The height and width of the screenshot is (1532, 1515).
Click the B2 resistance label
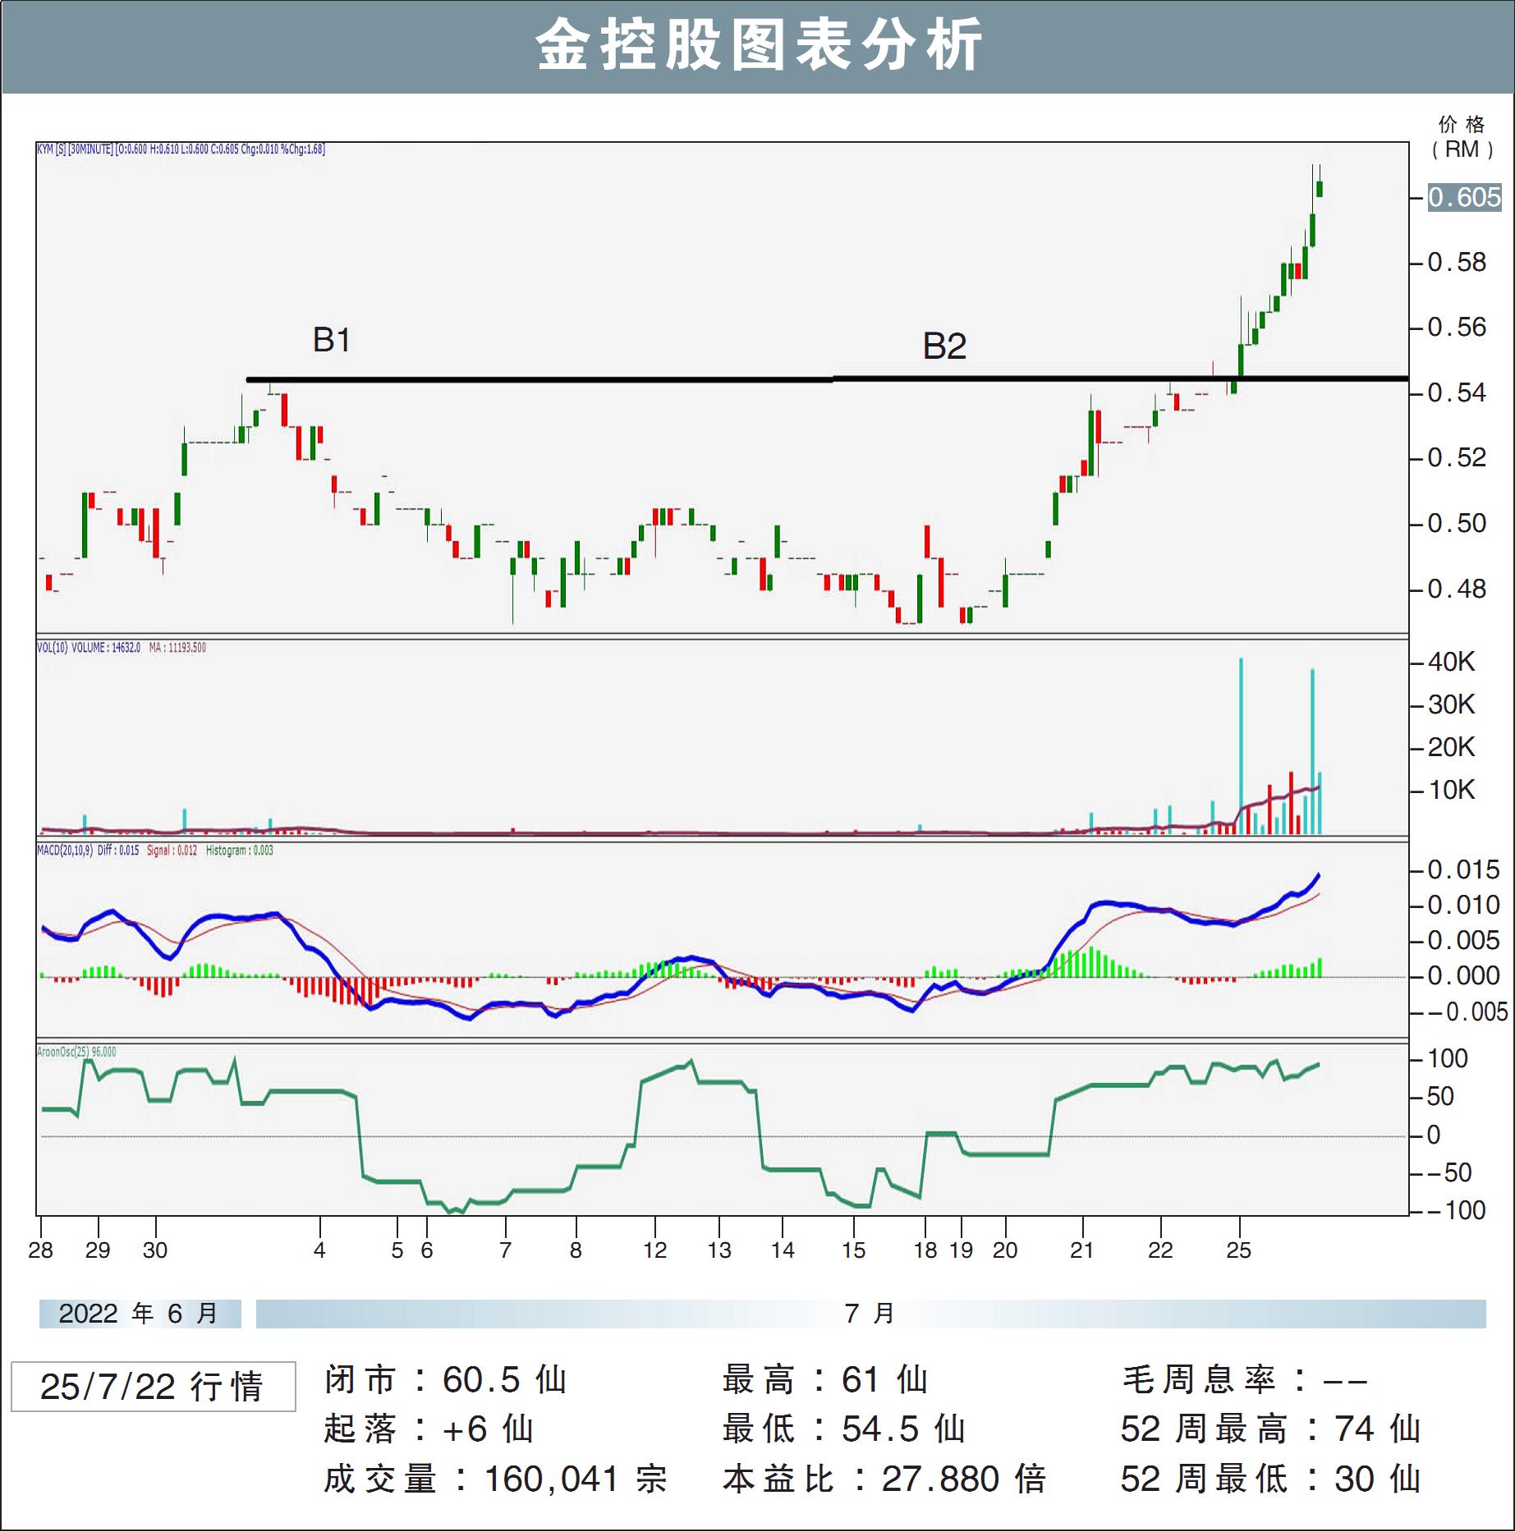[x=944, y=346]
